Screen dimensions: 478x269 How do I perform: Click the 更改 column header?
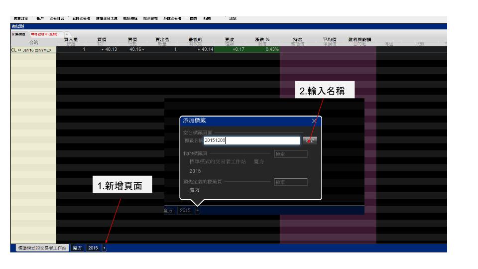click(x=230, y=40)
